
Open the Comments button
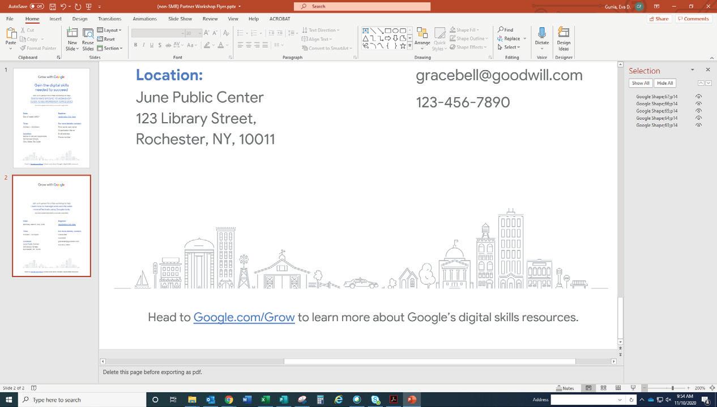coord(693,19)
